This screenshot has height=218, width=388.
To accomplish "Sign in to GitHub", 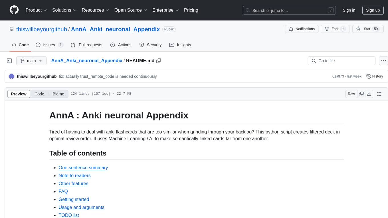I will (349, 10).
